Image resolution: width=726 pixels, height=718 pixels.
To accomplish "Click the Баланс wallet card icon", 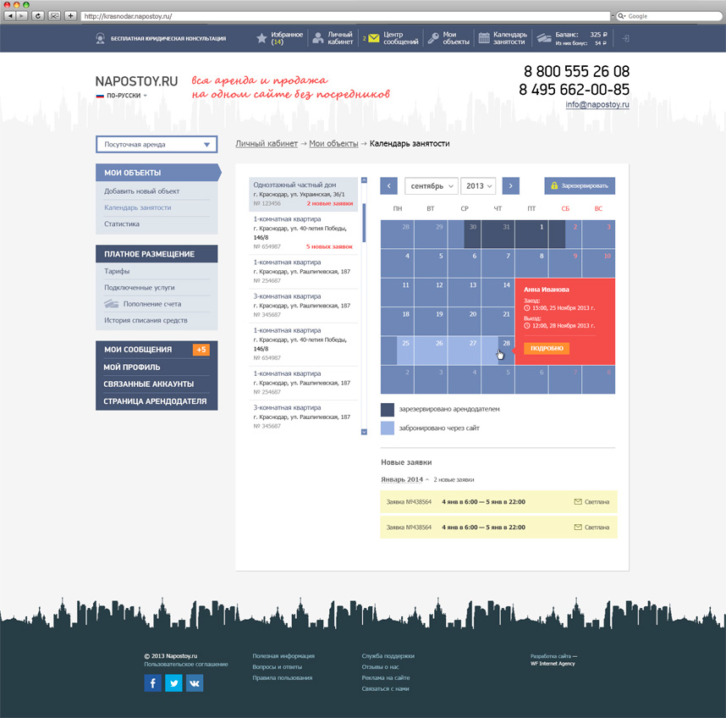I will [544, 38].
